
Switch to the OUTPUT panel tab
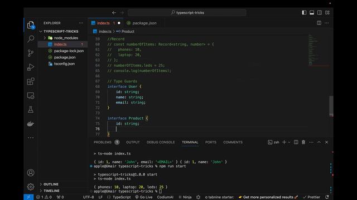133,142
